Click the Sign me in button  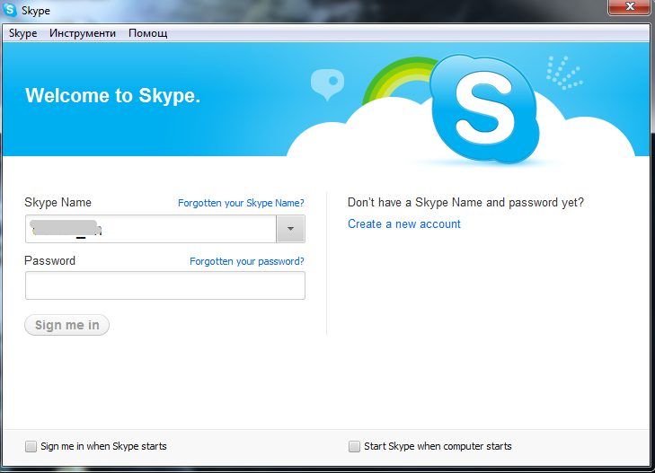[66, 325]
